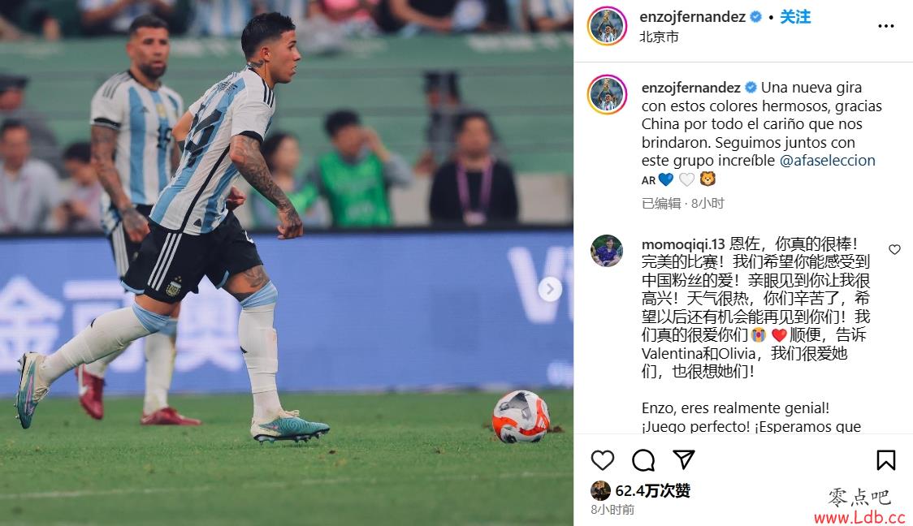Click the 关注 follow button
The width and height of the screenshot is (913, 526).
click(x=794, y=17)
